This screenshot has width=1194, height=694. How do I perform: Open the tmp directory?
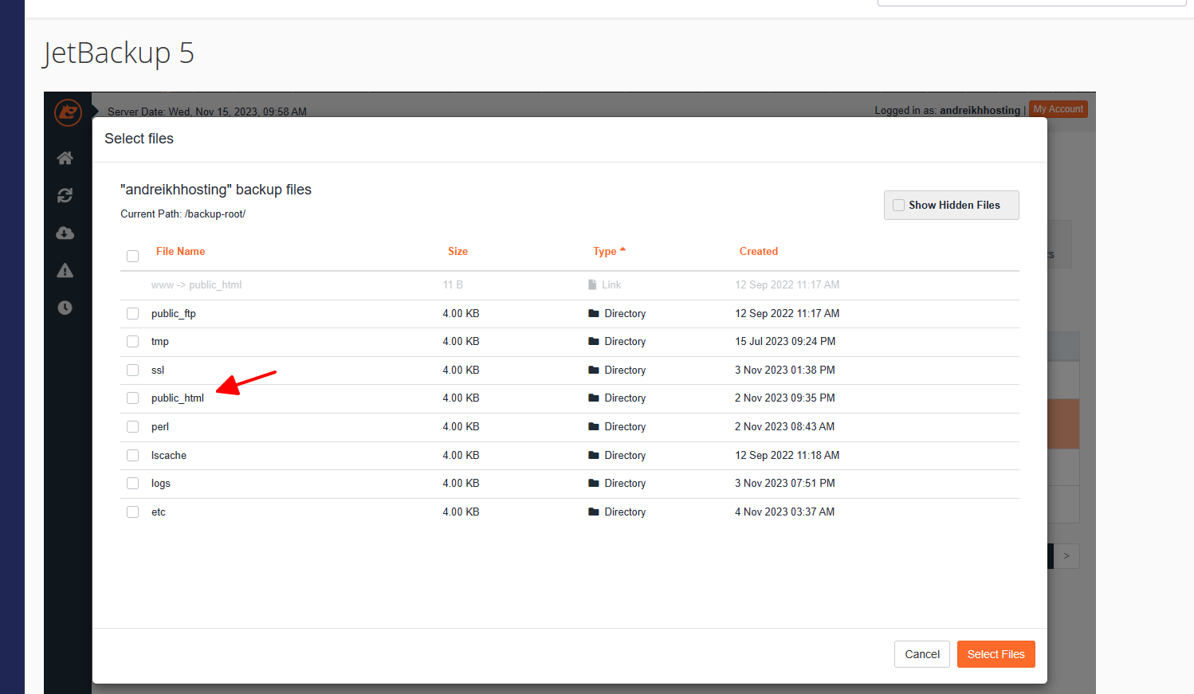[160, 341]
